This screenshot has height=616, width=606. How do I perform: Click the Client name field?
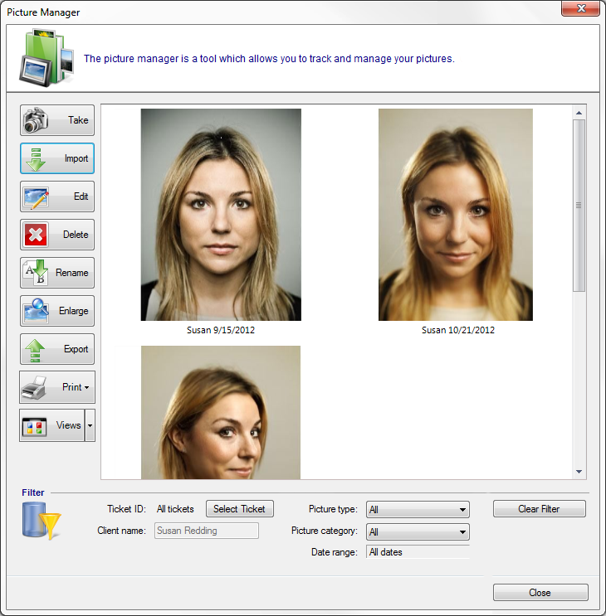pos(207,531)
